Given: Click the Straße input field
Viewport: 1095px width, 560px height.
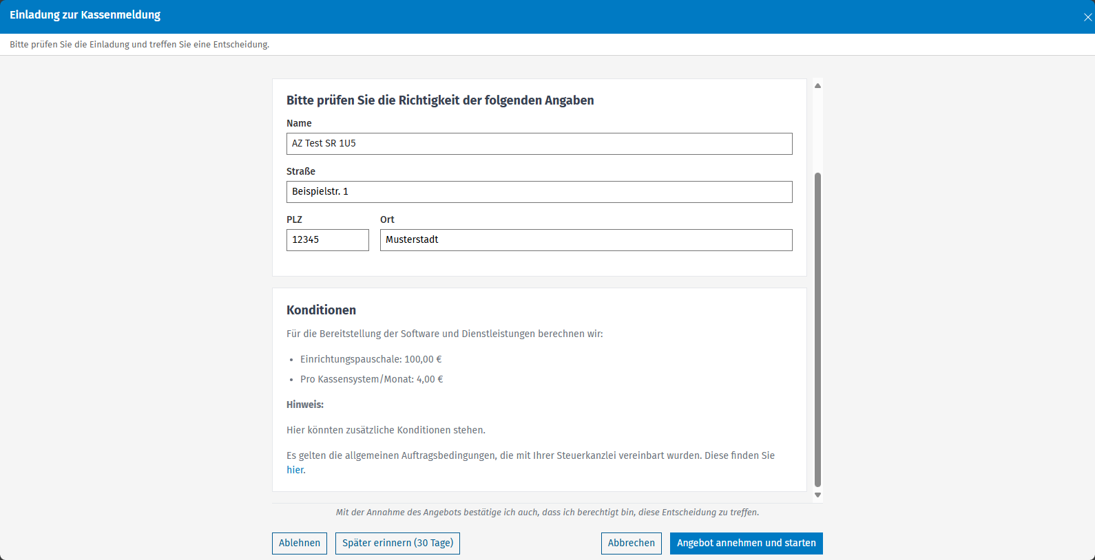Looking at the screenshot, I should pyautogui.click(x=539, y=192).
